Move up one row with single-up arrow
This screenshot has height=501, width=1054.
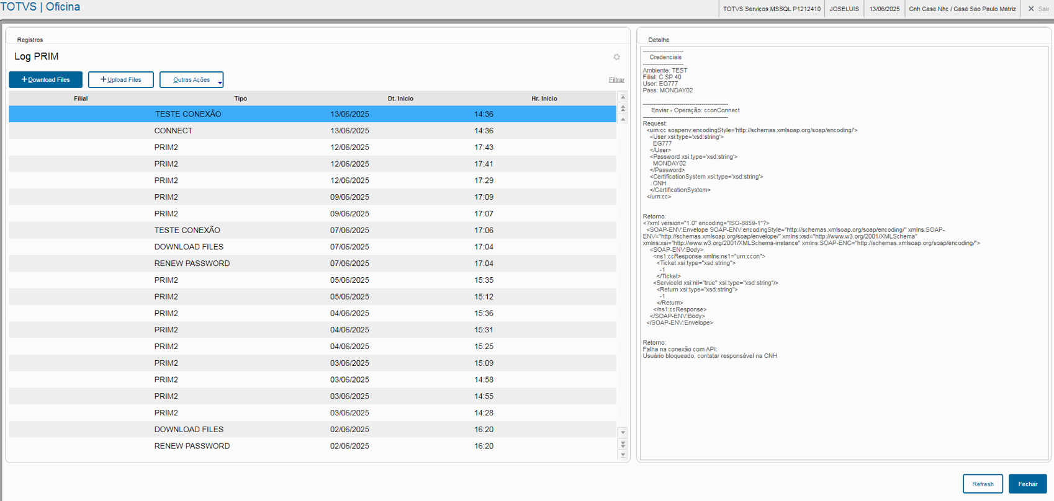point(623,118)
